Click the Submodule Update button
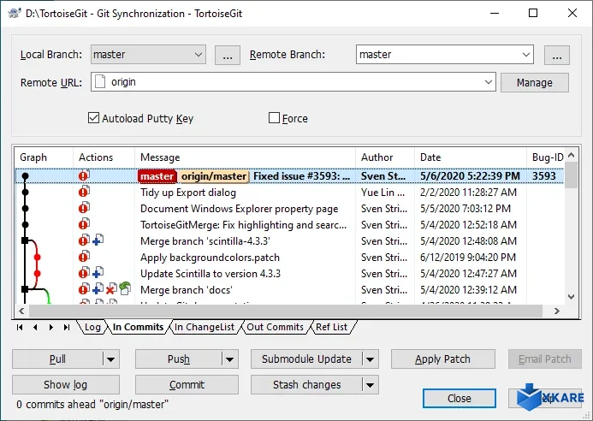This screenshot has width=593, height=421. (306, 359)
